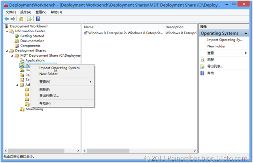The width and height of the screenshot is (253, 163).
Task: Click the Back arrow toolbar icon
Action: tap(7, 19)
